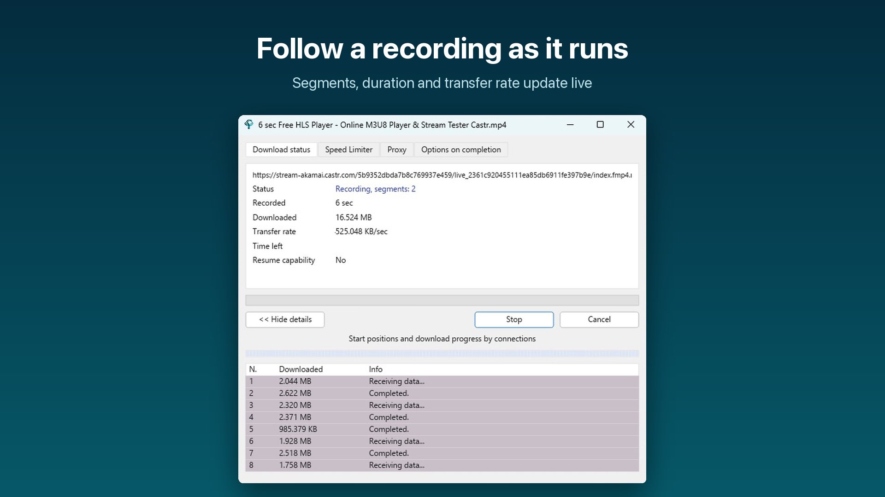The width and height of the screenshot is (885, 497).
Task: Click the Resume capability 'No' value
Action: tap(340, 260)
